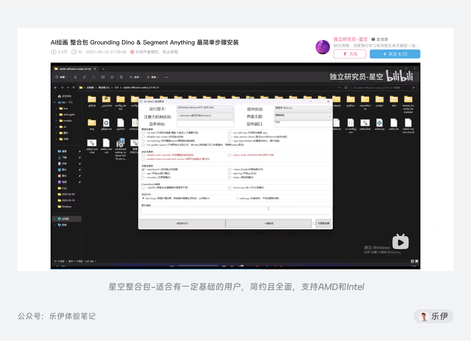The image size is (471, 341).
Task: Click the video progress bar
Action: 235,267
